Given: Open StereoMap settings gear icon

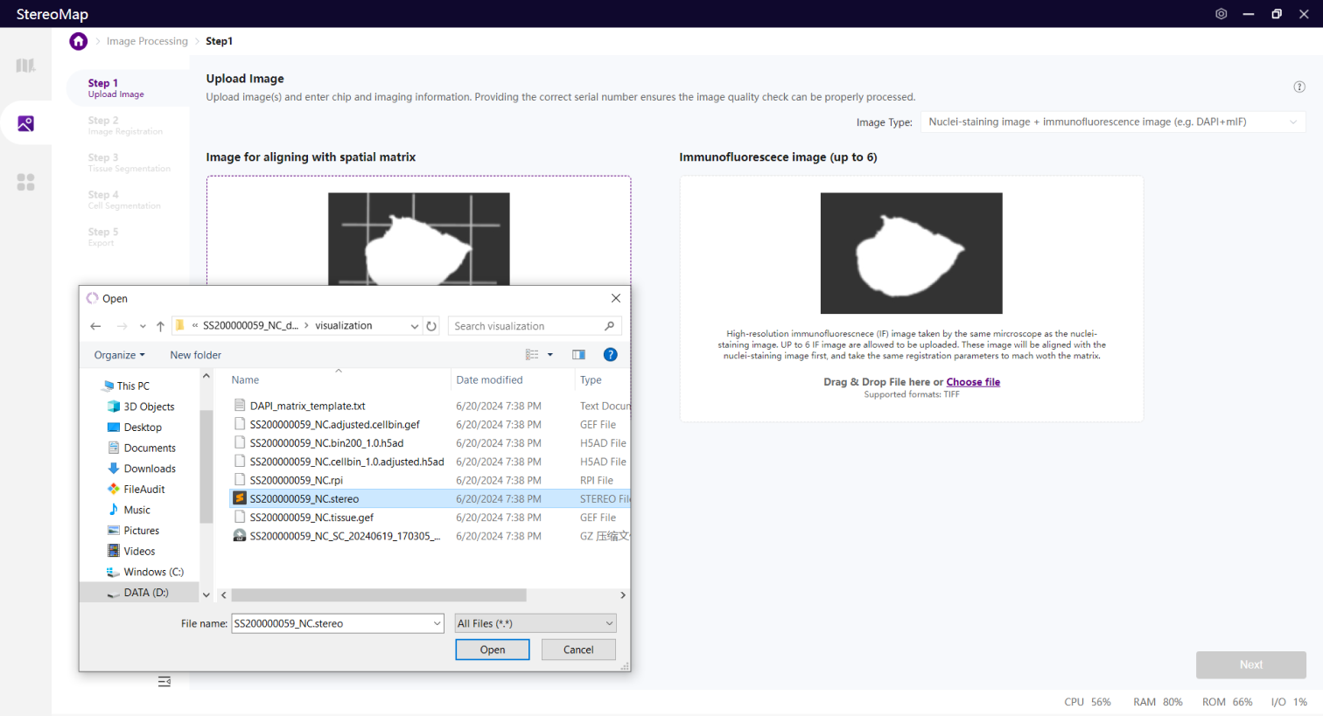Looking at the screenshot, I should [x=1221, y=14].
